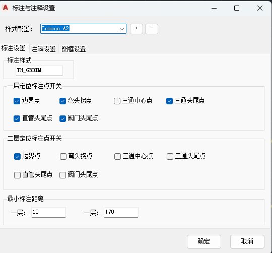Click the plus button to add style configuration
This screenshot has height=253, width=272.
137,29
